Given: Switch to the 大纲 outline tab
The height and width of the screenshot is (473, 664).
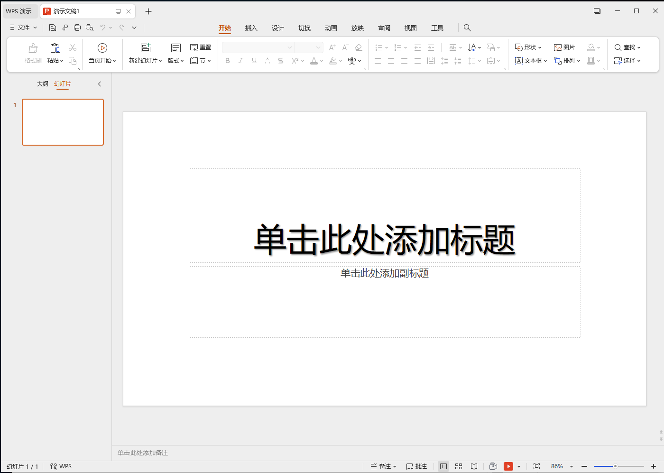Looking at the screenshot, I should tap(43, 84).
